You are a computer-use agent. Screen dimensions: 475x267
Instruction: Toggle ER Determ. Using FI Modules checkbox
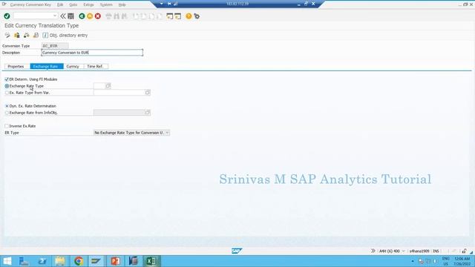point(7,79)
